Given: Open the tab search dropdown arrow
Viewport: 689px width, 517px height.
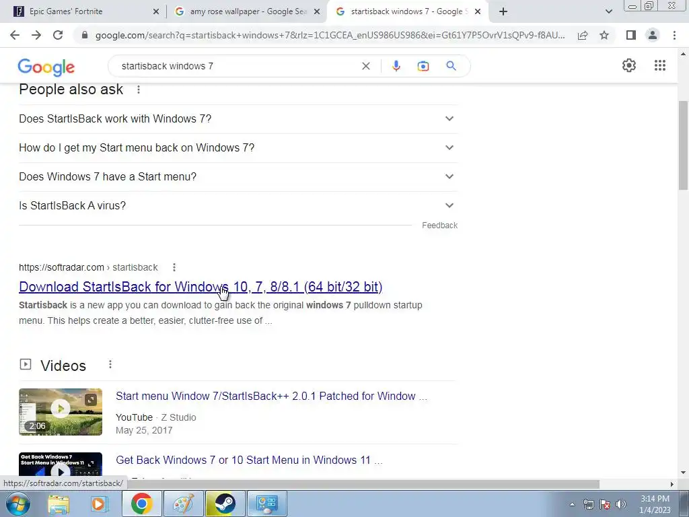Looking at the screenshot, I should click(x=608, y=11).
